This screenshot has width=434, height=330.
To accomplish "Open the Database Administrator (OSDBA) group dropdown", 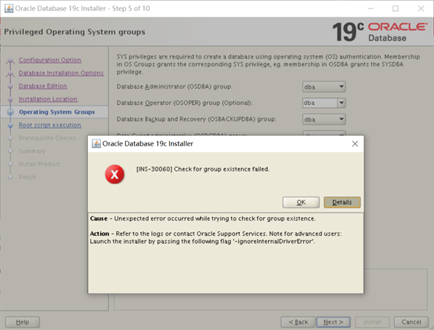I will [x=324, y=87].
